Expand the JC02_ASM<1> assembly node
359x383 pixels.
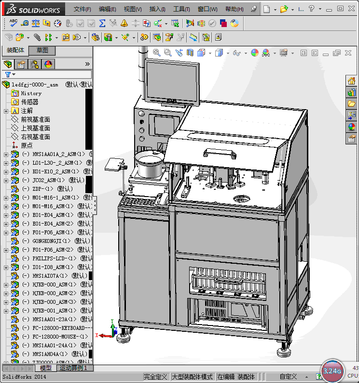6,180
